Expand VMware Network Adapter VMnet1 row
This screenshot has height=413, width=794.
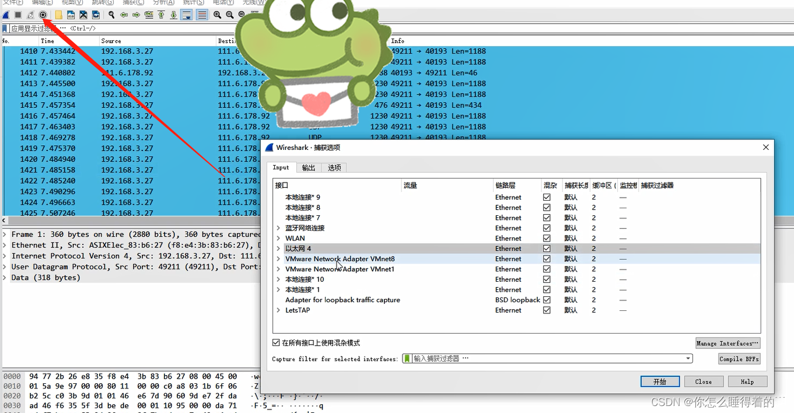278,269
